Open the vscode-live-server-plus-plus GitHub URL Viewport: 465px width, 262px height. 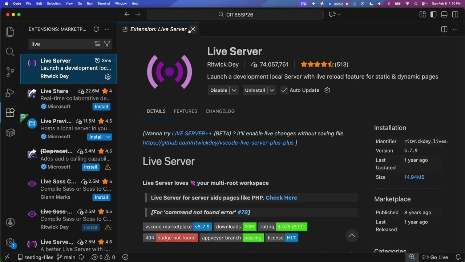218,143
